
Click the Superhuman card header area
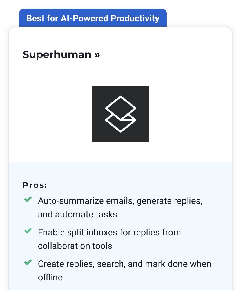coord(120,54)
